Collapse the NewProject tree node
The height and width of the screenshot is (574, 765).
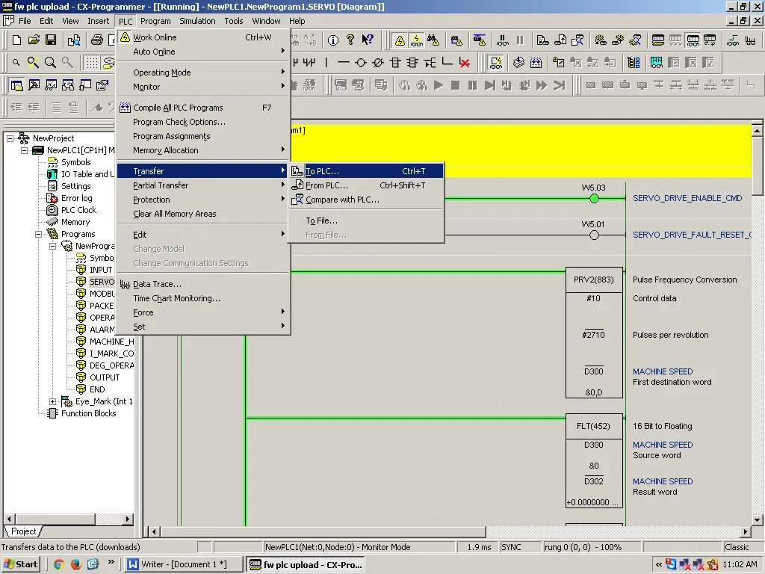(10, 138)
